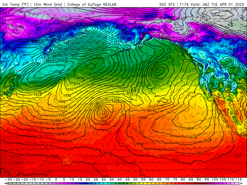The height and width of the screenshot is (185, 247).
Task: Click the 35 value on the color scale
Action: tap(111, 179)
